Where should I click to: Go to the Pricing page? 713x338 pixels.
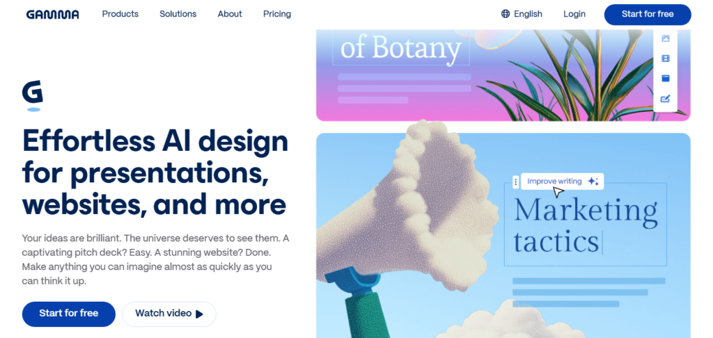(x=277, y=14)
